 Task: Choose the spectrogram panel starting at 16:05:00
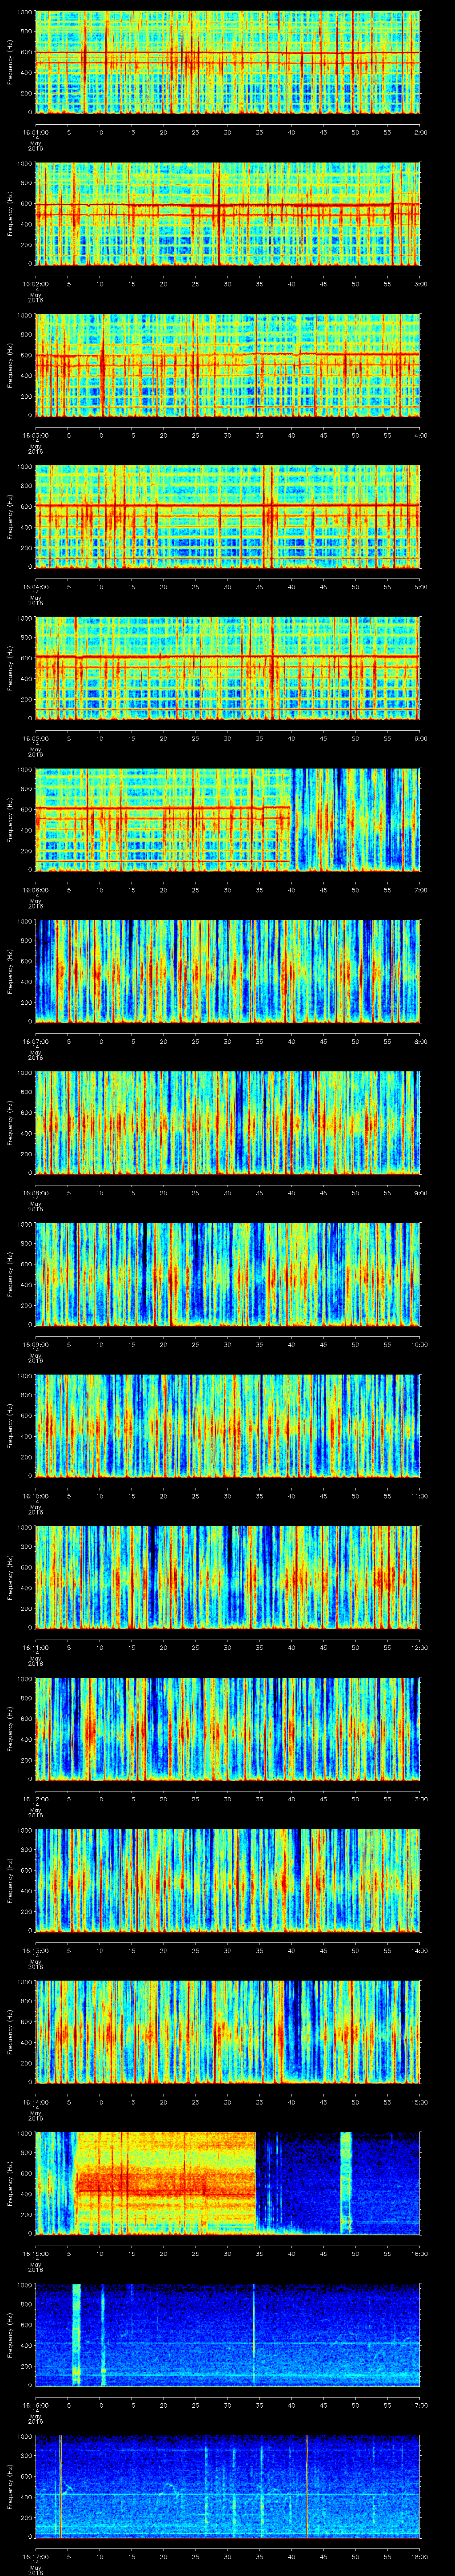(x=228, y=668)
